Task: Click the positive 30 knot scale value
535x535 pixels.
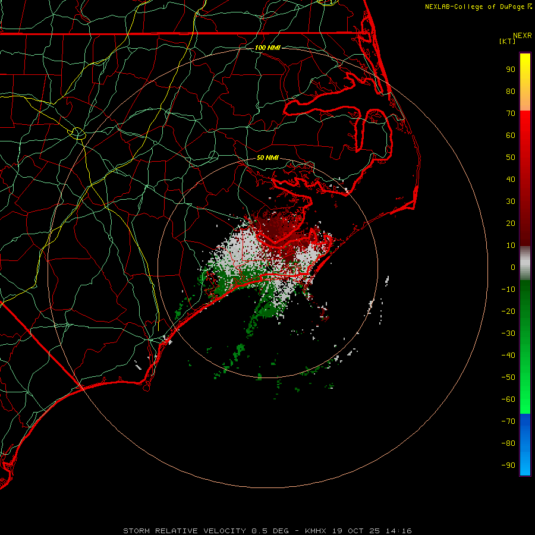Action: tap(511, 202)
